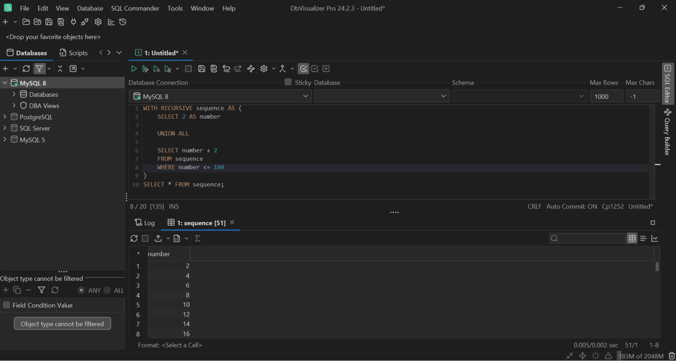Image resolution: width=676 pixels, height=361 pixels.
Task: Execute the SQL statement
Action: click(134, 68)
